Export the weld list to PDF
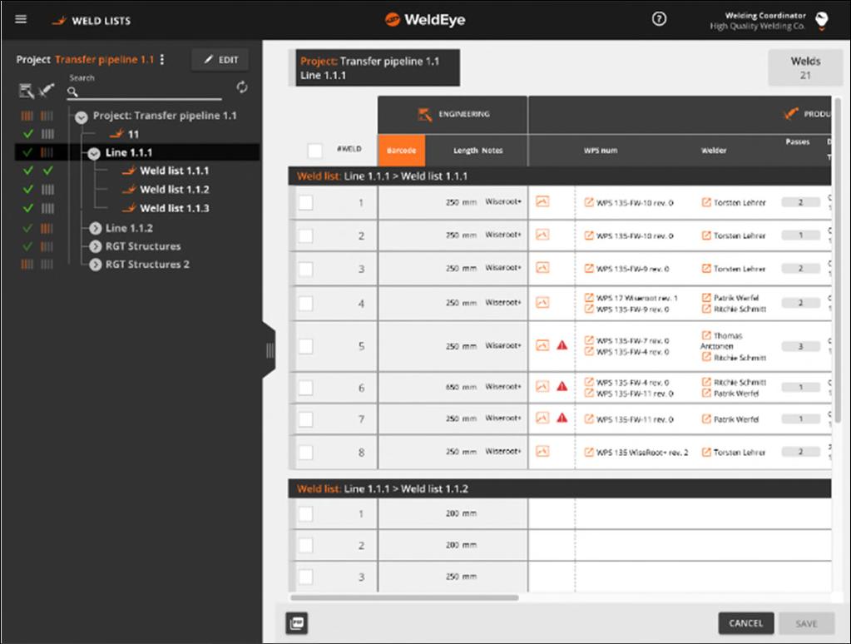Screen dimensions: 851x644 click(297, 623)
